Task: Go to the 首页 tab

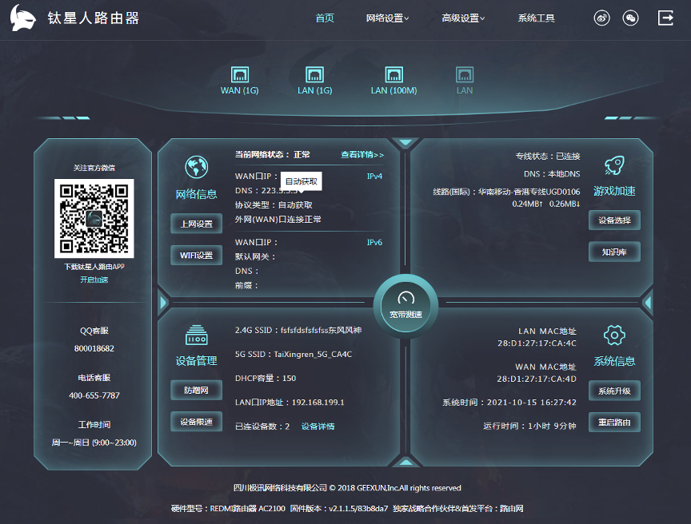Action: tap(325, 18)
